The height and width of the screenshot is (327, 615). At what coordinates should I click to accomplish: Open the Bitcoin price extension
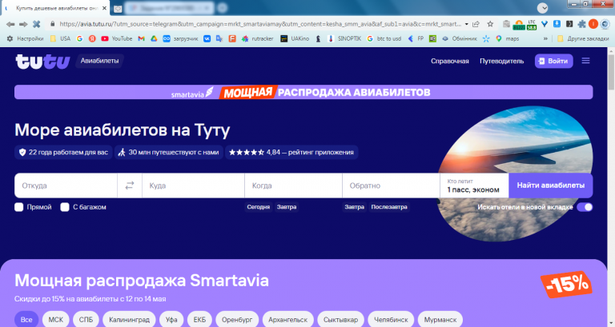[x=519, y=25]
